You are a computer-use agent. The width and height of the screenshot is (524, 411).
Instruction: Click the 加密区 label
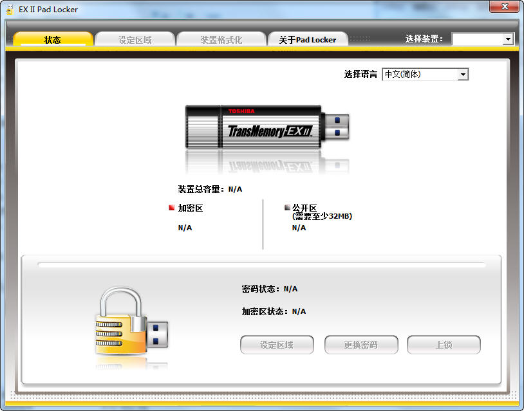point(191,208)
